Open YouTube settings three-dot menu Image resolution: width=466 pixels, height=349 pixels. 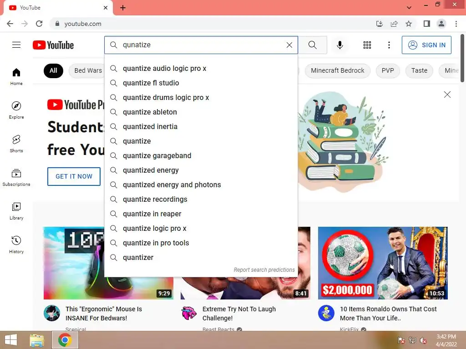(389, 45)
